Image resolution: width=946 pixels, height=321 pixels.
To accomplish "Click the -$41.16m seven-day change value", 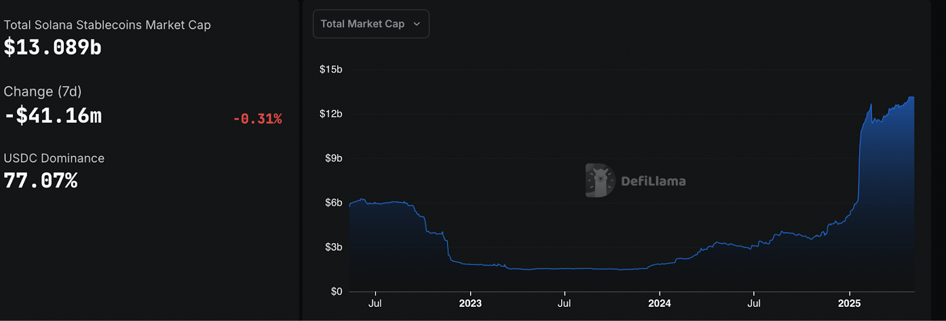I will [53, 116].
